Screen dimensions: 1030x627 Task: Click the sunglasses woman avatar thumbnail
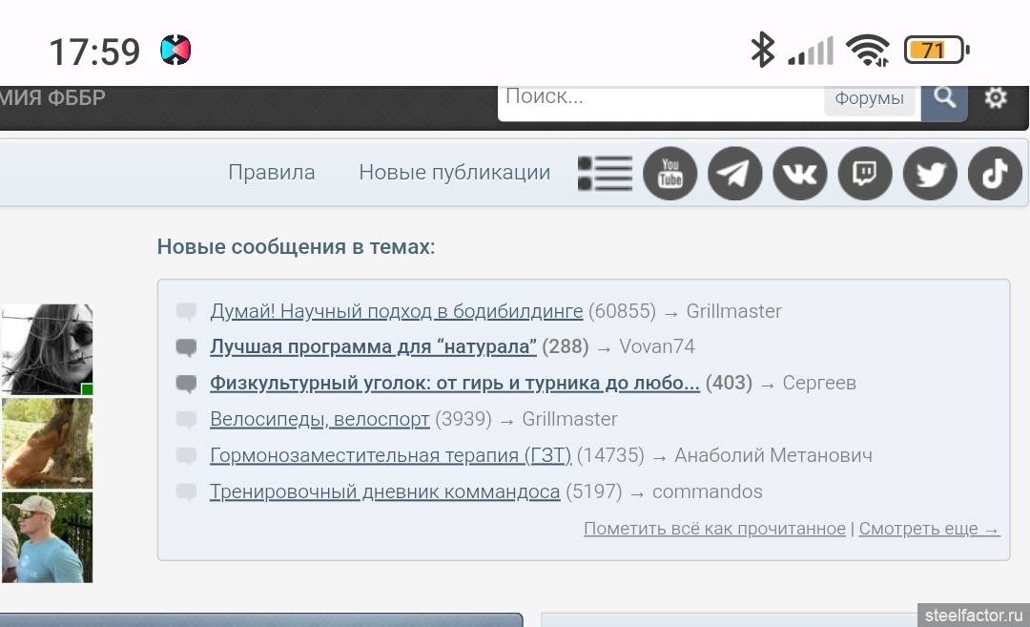click(46, 349)
